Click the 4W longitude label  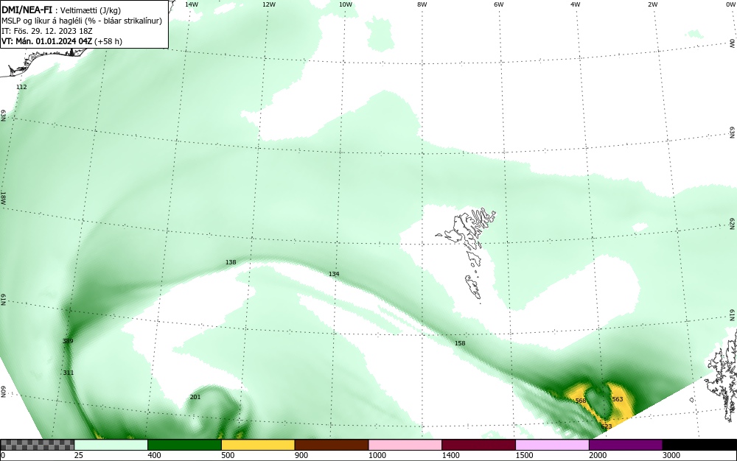(576, 4)
